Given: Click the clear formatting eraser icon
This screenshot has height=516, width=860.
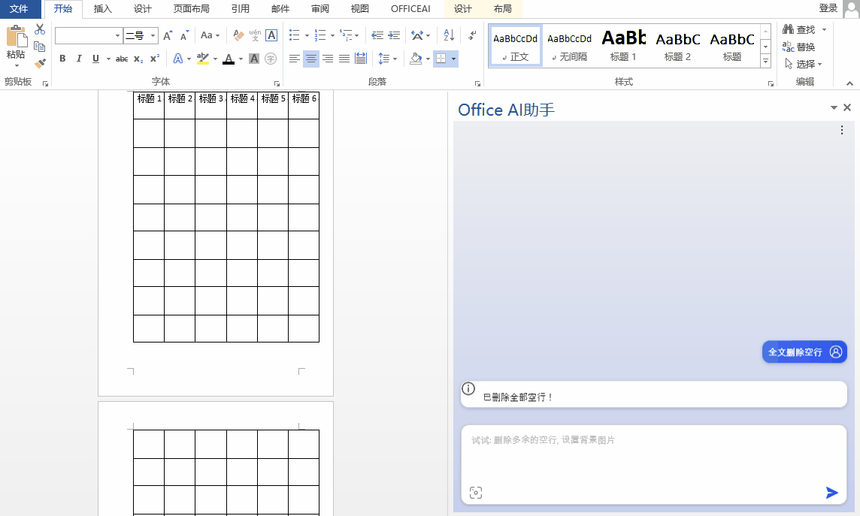Looking at the screenshot, I should (x=238, y=35).
